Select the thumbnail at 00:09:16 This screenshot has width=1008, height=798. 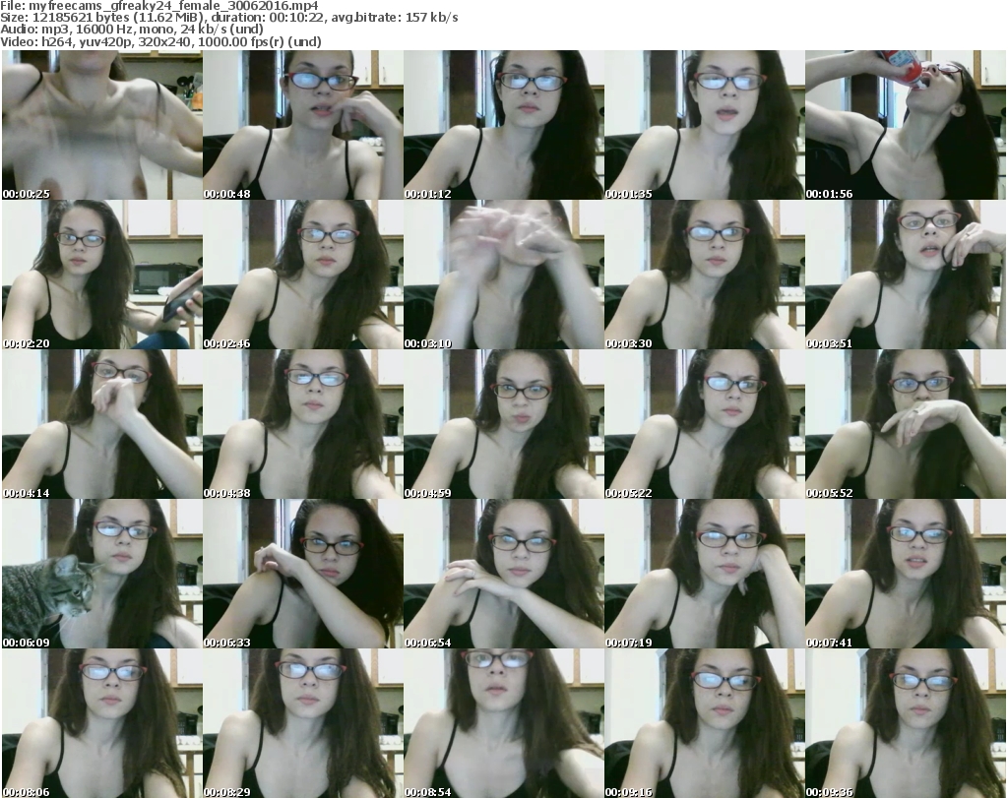704,723
